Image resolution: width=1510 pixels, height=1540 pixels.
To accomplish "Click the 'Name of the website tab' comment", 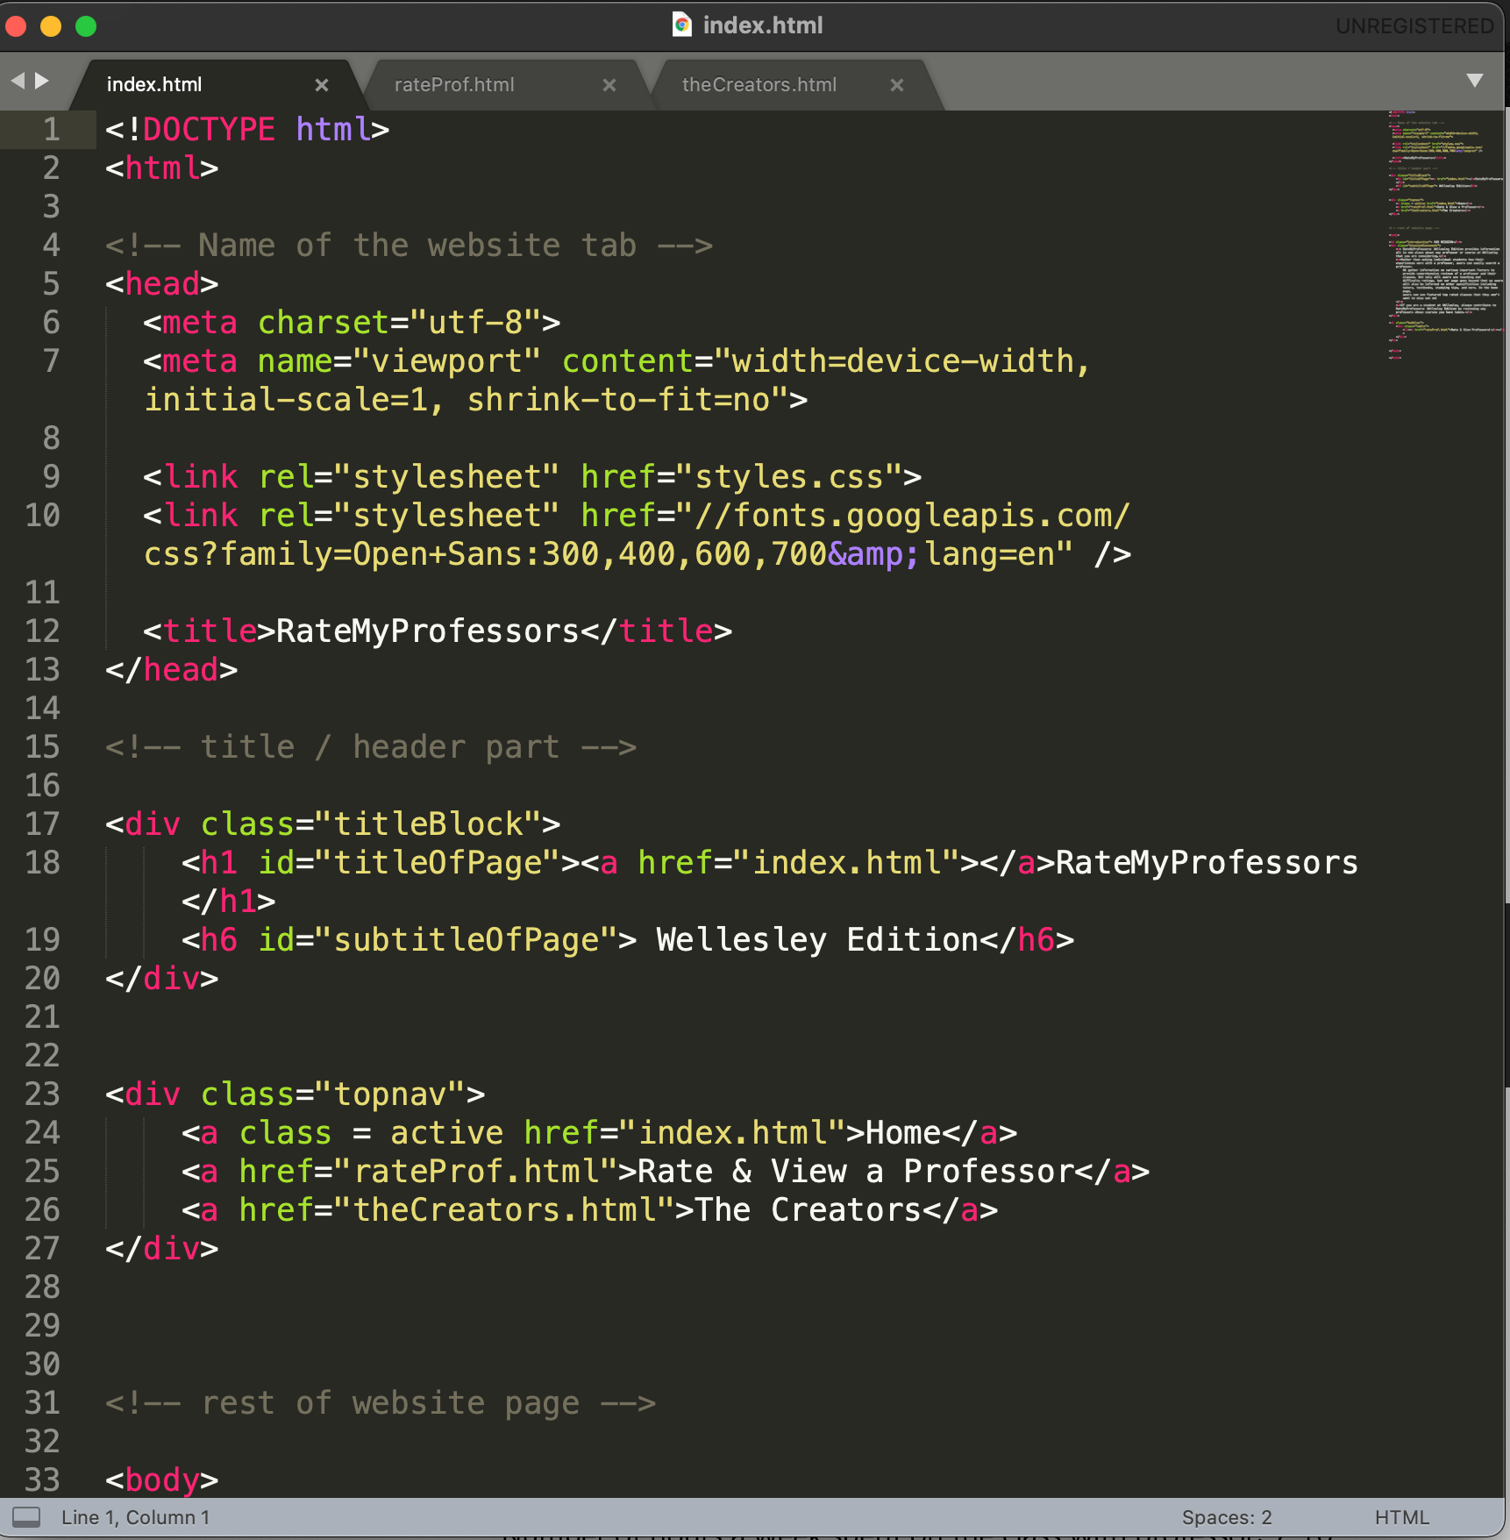I will tap(409, 246).
